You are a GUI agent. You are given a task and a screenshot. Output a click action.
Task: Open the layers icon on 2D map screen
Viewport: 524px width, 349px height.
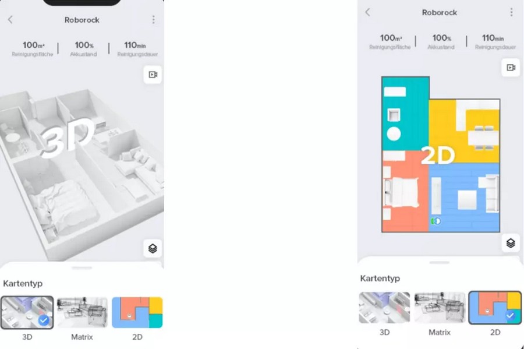[x=511, y=243]
